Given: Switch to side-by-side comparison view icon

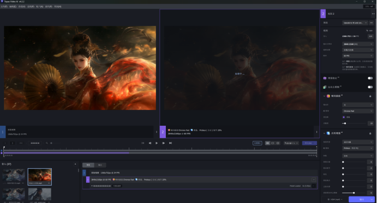Looking at the screenshot, I should pos(267,143).
